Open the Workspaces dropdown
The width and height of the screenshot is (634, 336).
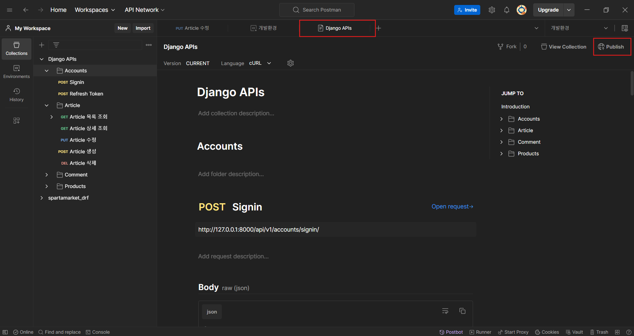point(95,10)
